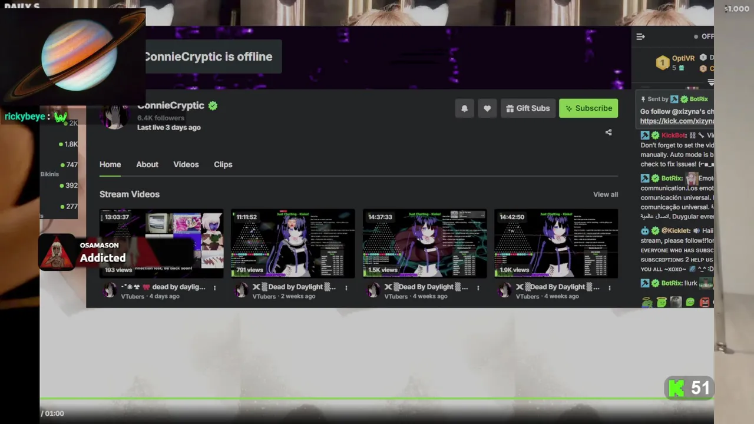Click the 6.4K followers text
Screen dimensions: 754x424
pyautogui.click(x=161, y=118)
